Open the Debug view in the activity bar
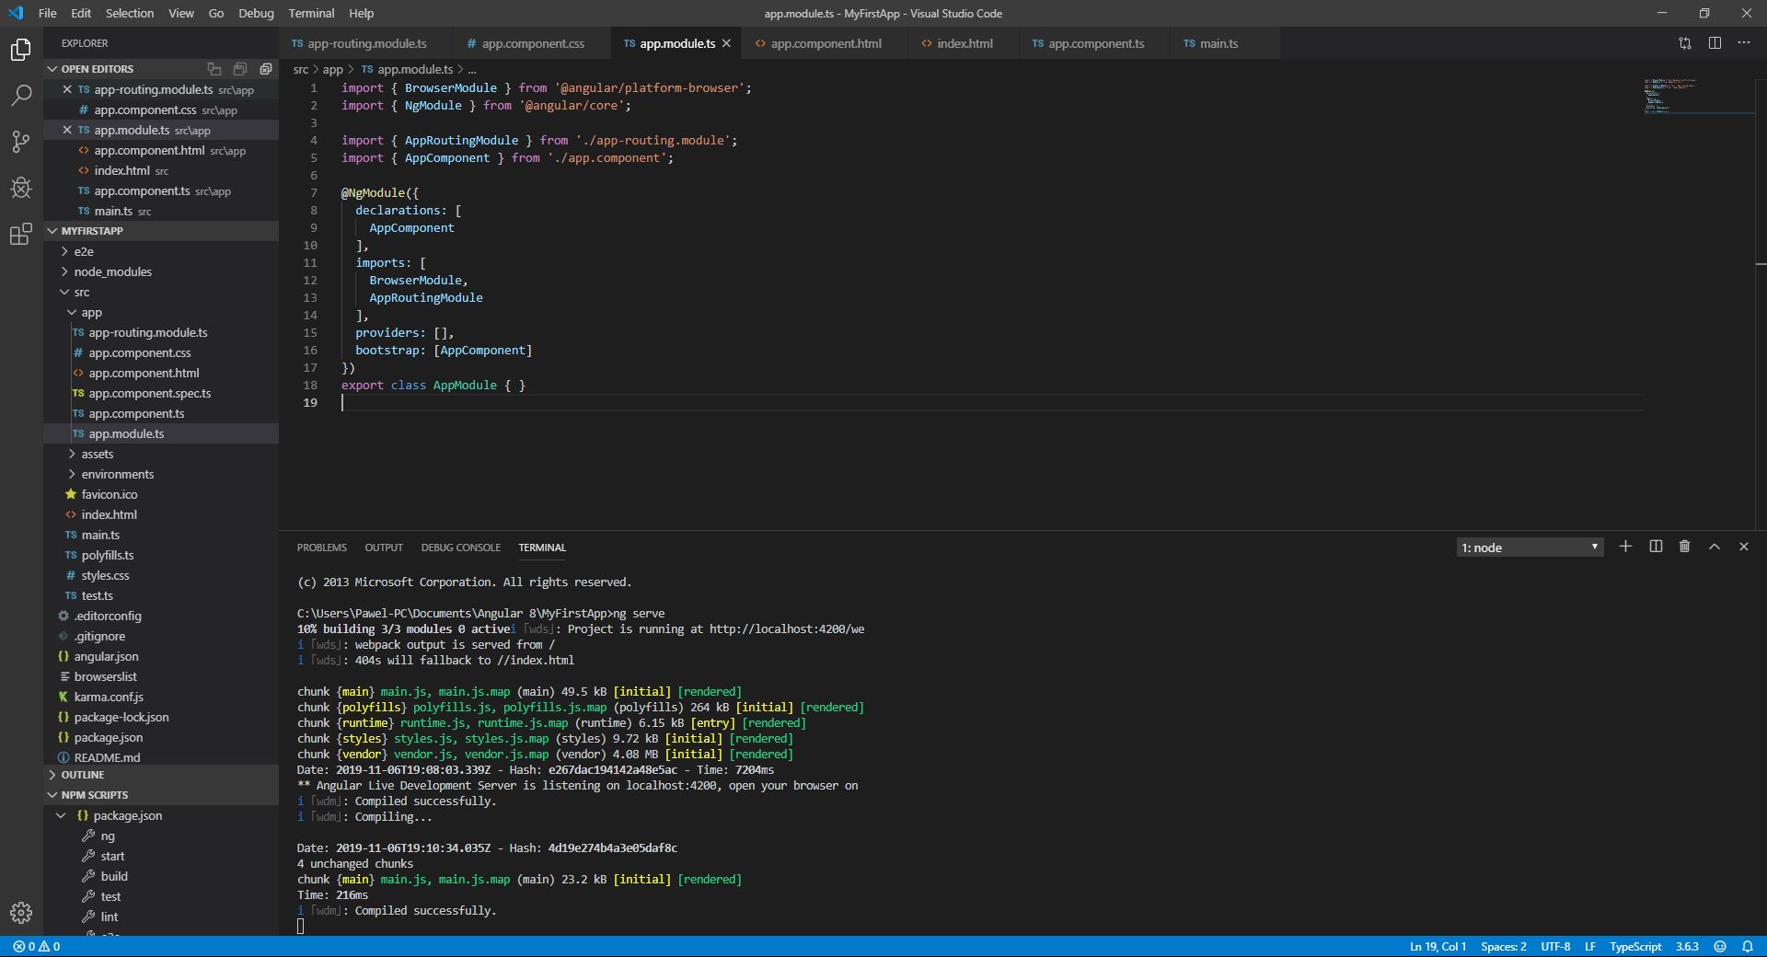 (x=21, y=188)
